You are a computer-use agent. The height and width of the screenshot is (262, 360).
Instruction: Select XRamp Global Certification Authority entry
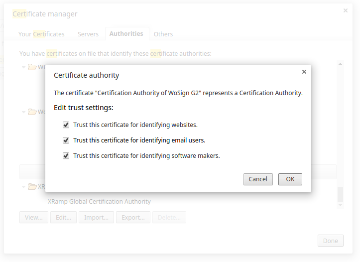(99, 202)
